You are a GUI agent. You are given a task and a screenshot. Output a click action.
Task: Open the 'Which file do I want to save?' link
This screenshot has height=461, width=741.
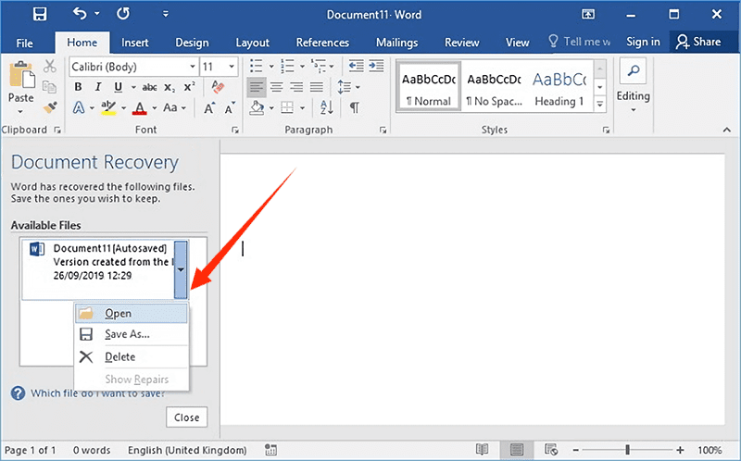96,392
